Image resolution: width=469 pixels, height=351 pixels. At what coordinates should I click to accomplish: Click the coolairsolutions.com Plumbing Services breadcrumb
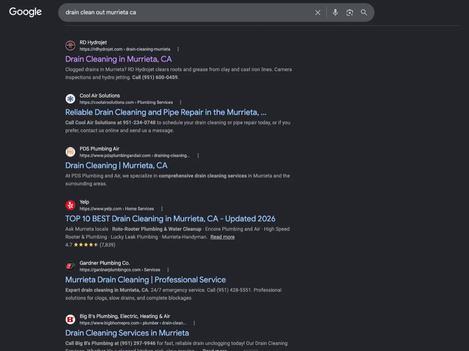tap(126, 103)
